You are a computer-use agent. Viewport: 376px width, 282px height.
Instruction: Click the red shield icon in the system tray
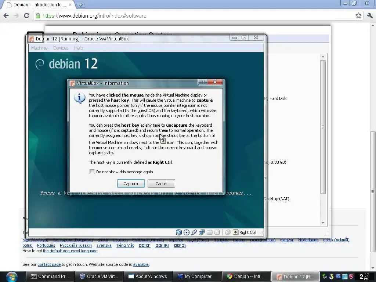tap(351, 276)
